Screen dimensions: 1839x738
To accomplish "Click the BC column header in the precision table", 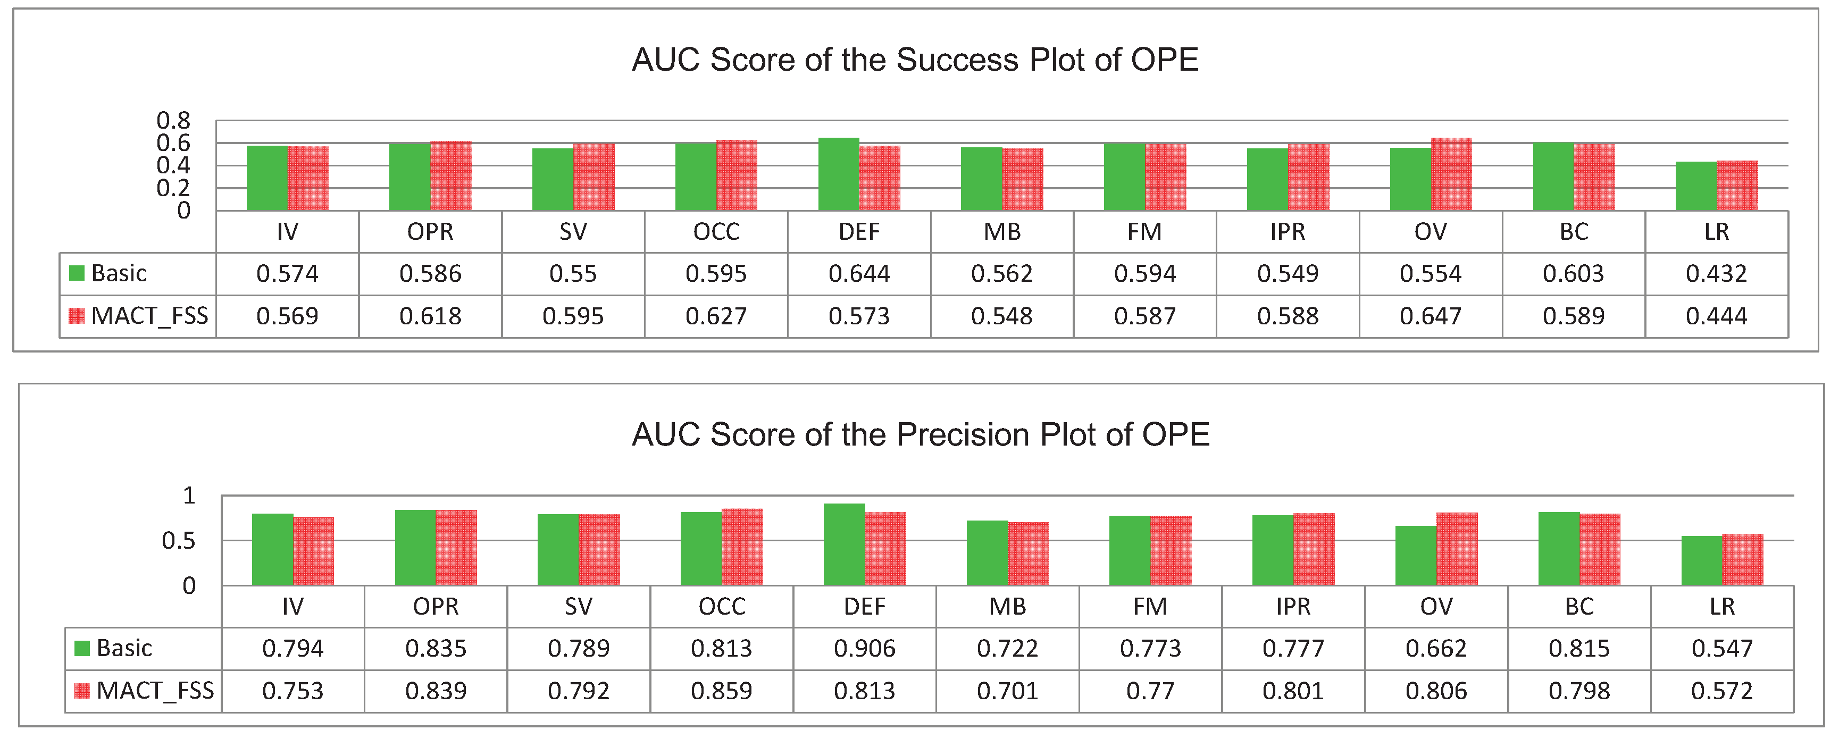I will pos(1579,607).
